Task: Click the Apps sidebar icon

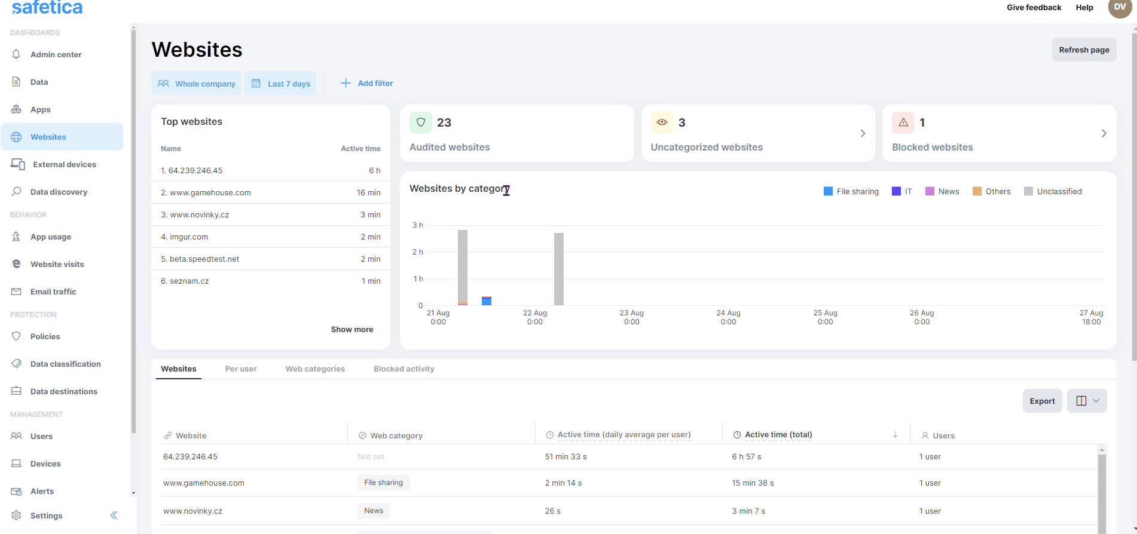Action: pyautogui.click(x=16, y=109)
